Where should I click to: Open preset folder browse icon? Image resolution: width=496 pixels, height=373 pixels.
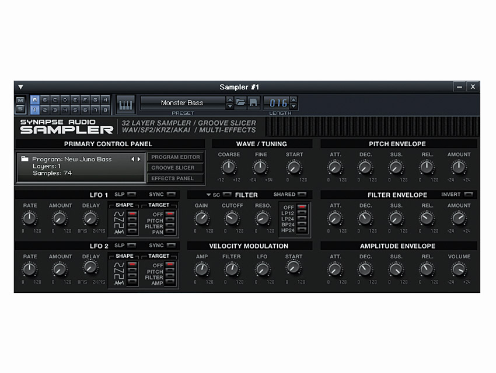pyautogui.click(x=240, y=102)
